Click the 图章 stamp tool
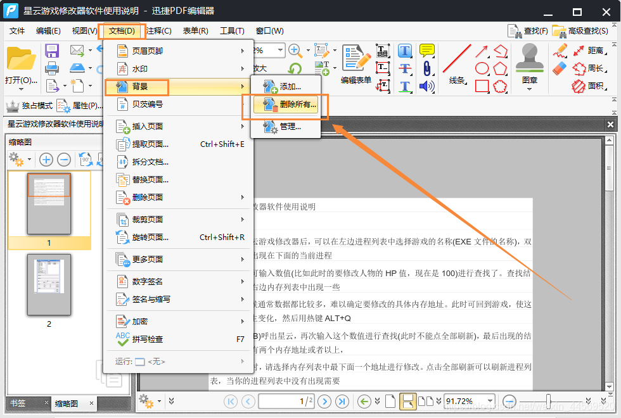 [x=530, y=65]
